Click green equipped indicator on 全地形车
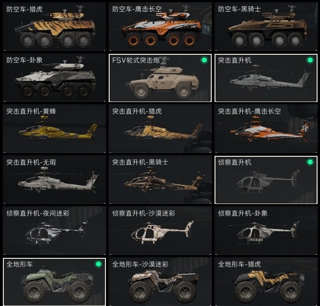 point(98,264)
